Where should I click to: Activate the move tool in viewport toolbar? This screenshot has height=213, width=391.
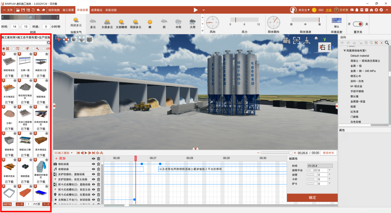[66, 39]
